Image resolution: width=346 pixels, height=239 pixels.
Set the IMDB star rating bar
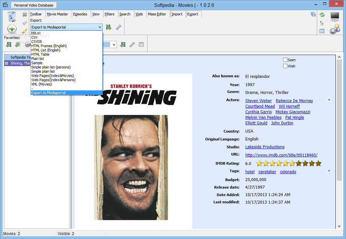point(289,163)
